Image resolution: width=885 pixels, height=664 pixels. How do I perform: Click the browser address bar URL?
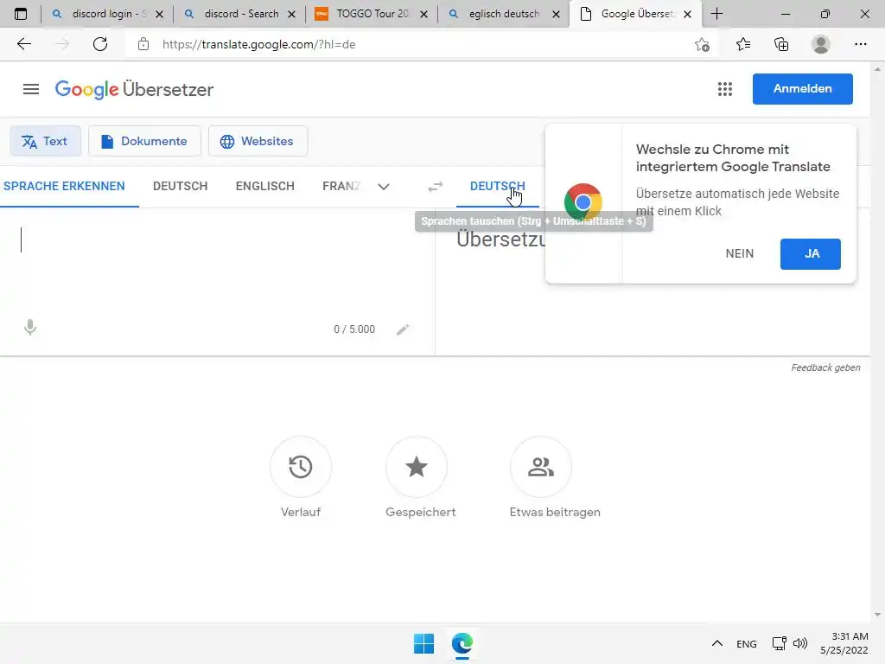click(259, 44)
